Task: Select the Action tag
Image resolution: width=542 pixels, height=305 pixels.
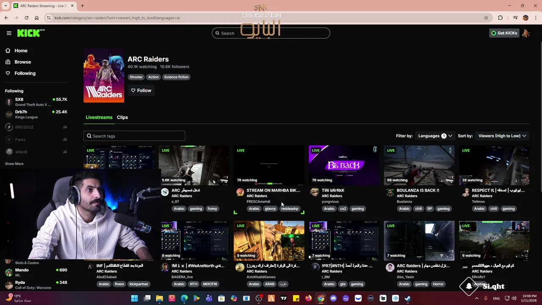Action: click(153, 77)
